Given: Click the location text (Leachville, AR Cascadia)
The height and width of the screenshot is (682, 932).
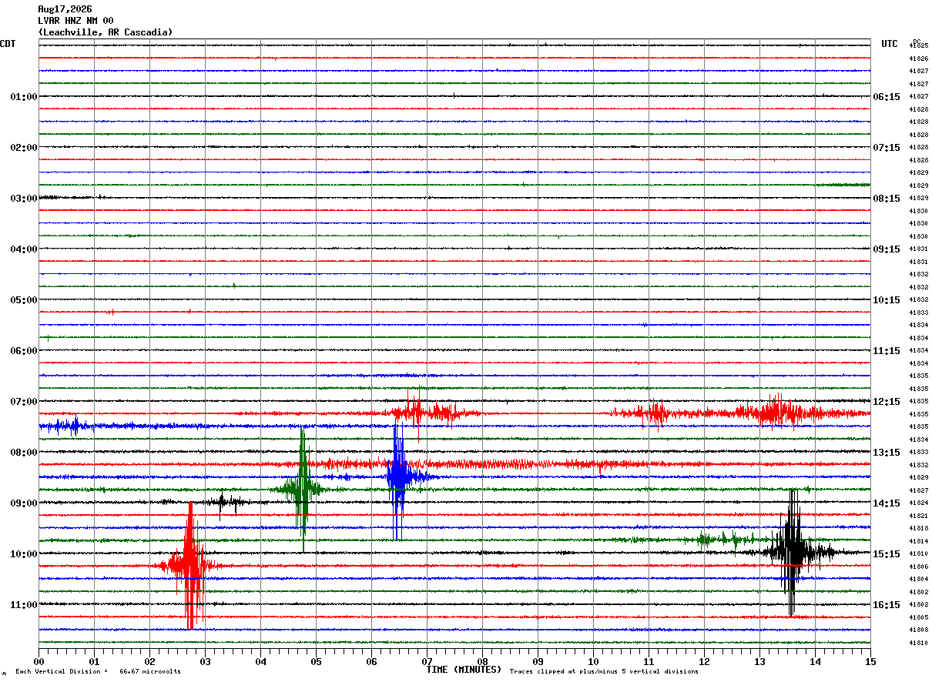Looking at the screenshot, I should 106,32.
